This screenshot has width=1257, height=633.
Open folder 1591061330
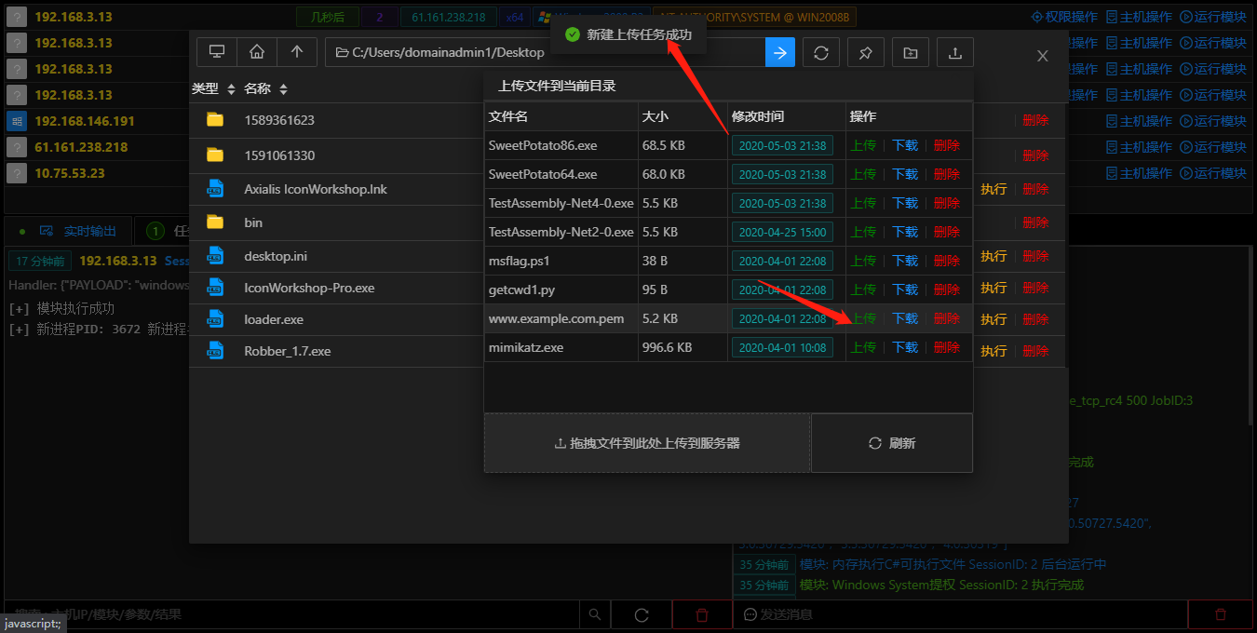point(279,155)
